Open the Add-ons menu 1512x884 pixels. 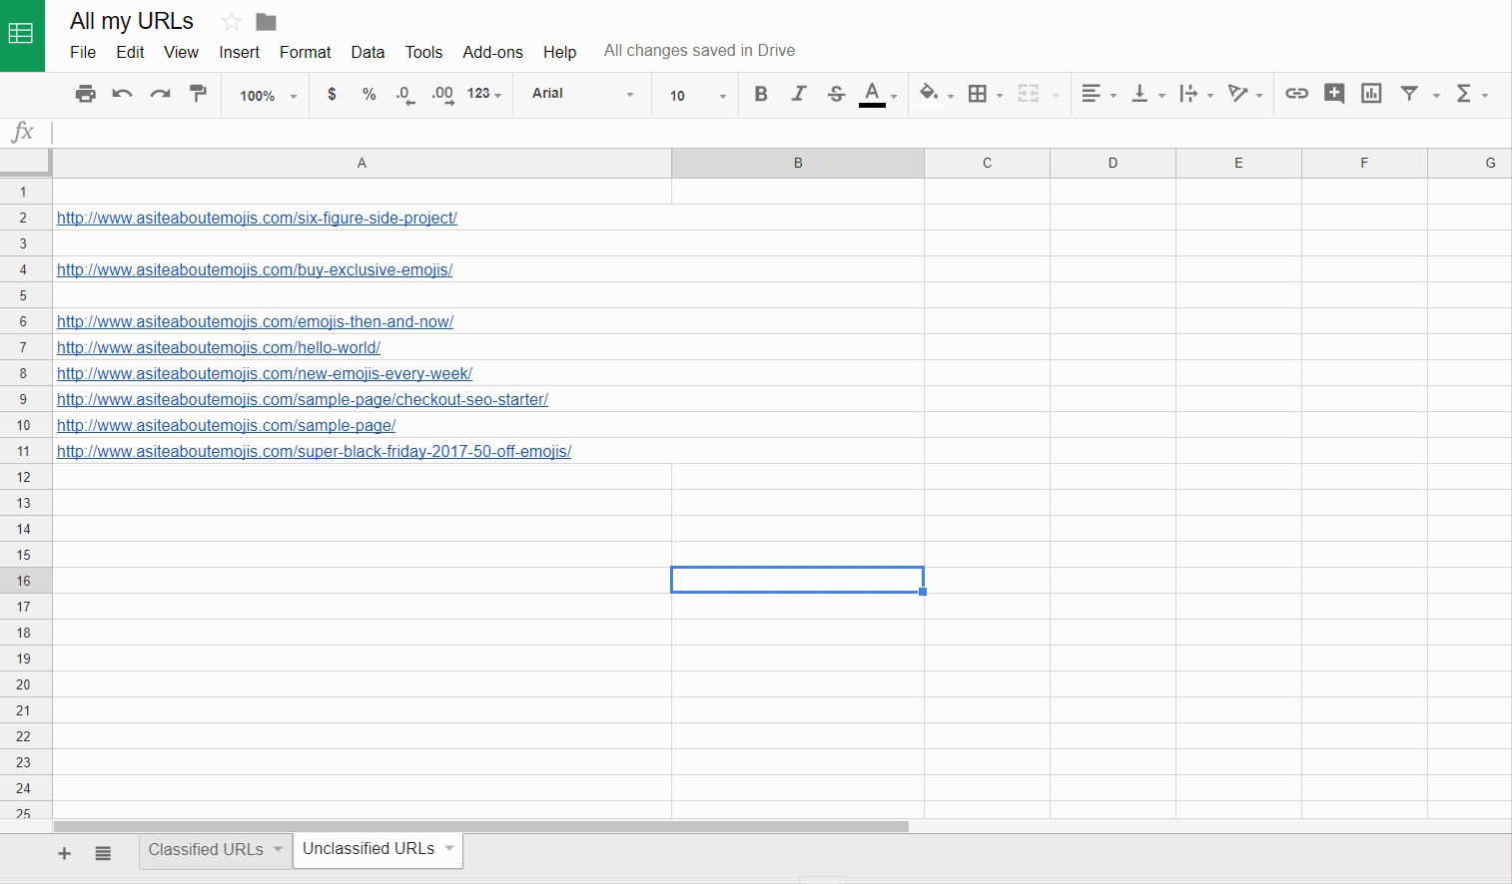pyautogui.click(x=492, y=52)
